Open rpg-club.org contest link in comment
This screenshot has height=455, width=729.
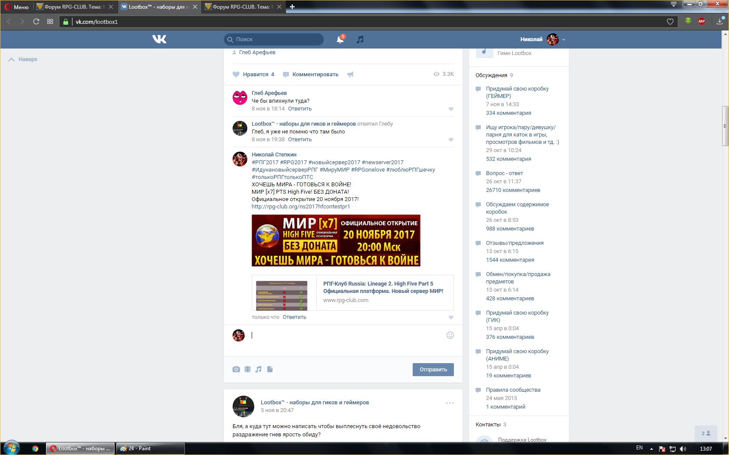301,206
